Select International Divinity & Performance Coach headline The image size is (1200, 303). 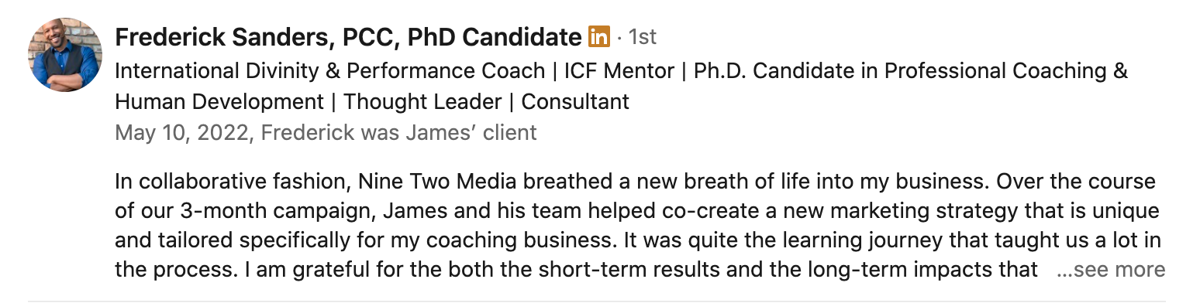(330, 71)
